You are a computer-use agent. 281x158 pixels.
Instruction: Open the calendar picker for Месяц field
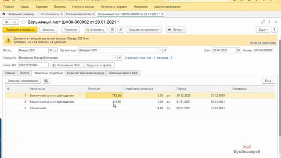pyautogui.click(x=50, y=50)
